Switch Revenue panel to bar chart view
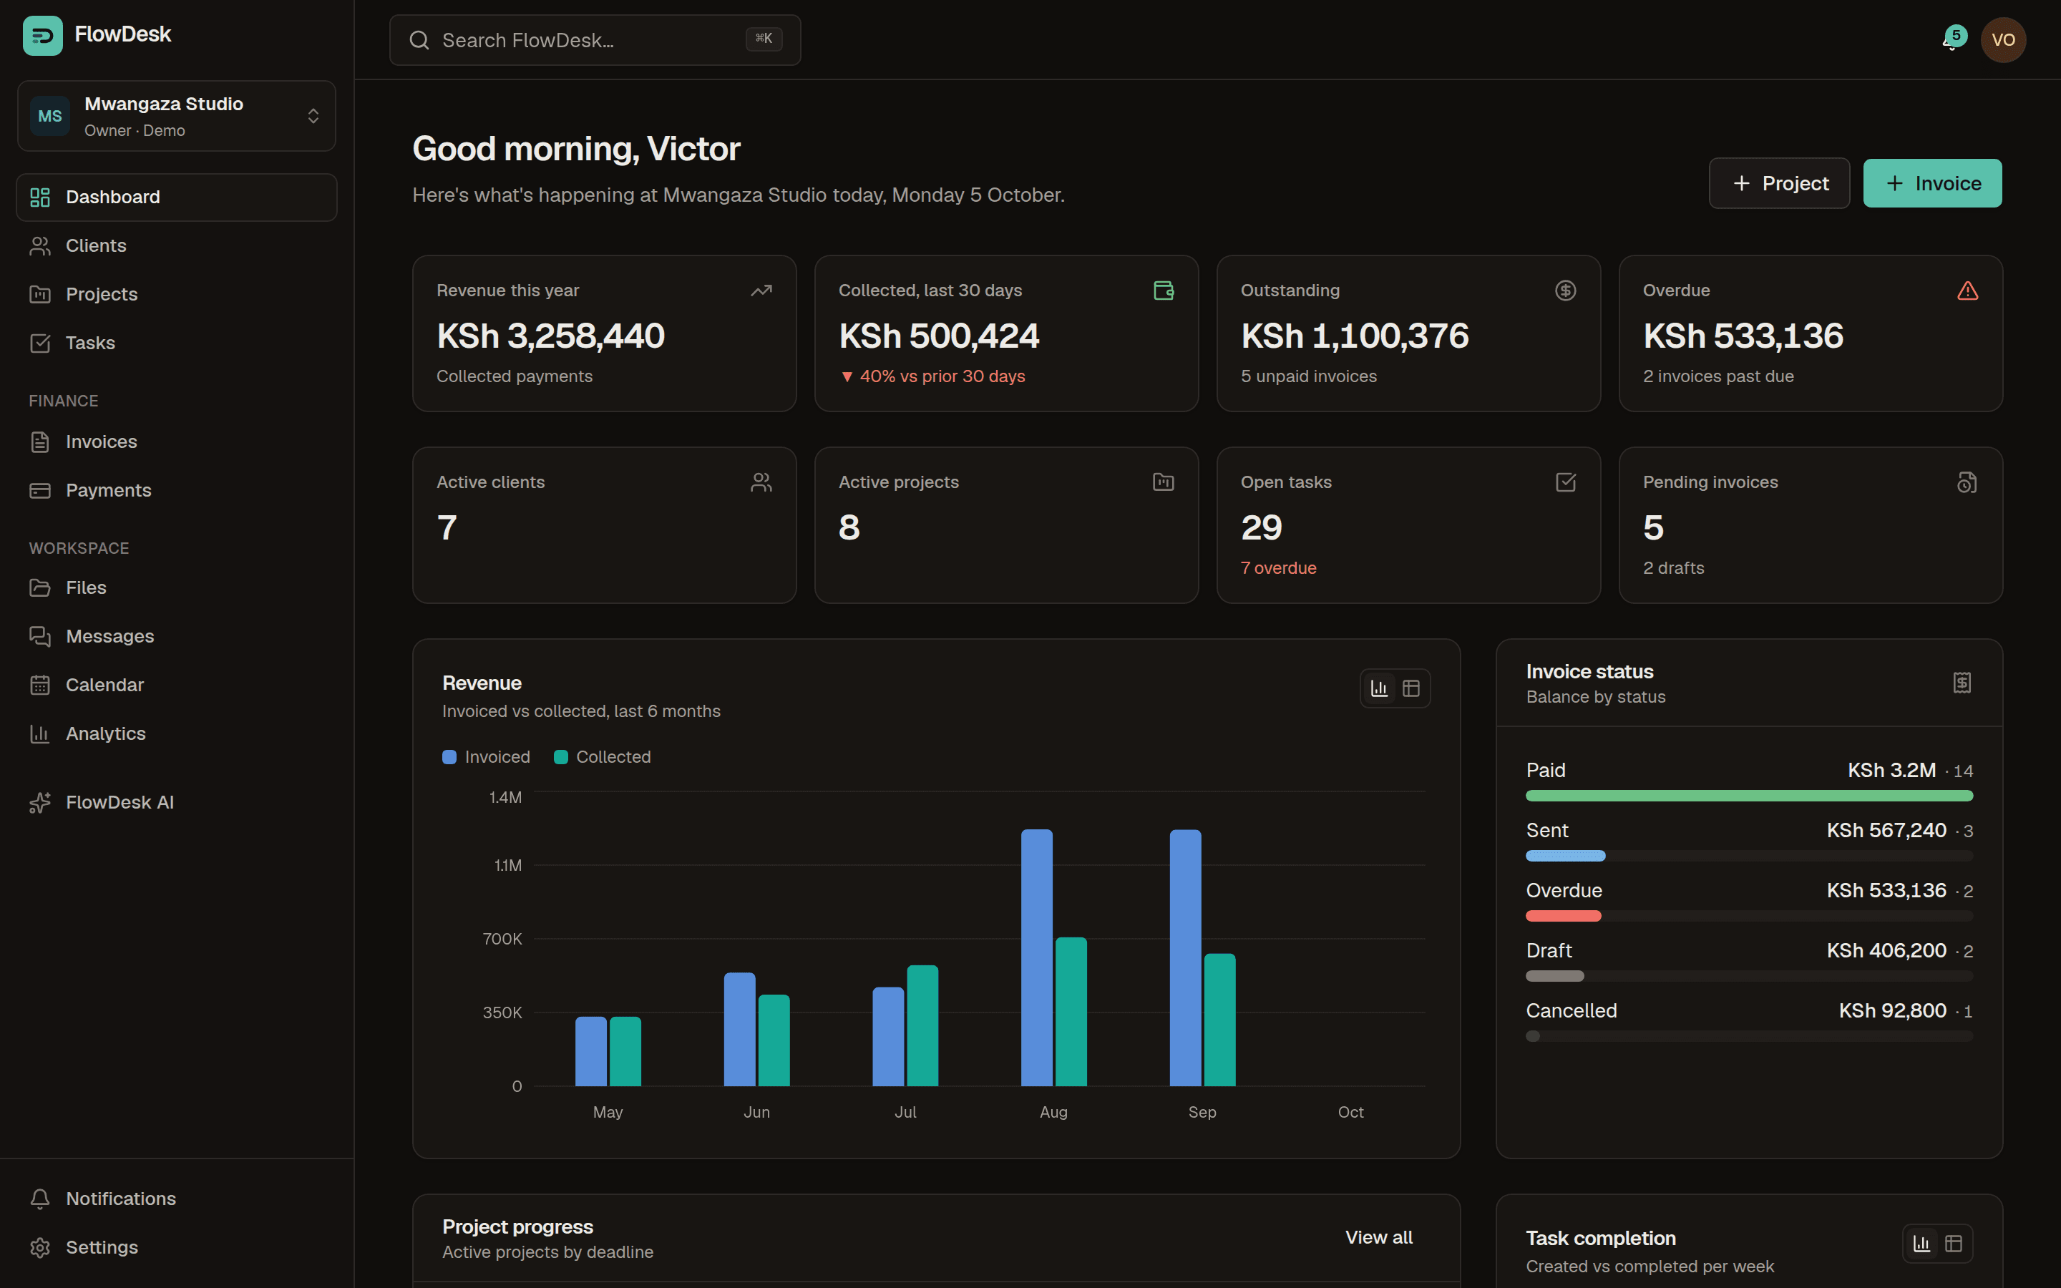2061x1288 pixels. (x=1380, y=688)
